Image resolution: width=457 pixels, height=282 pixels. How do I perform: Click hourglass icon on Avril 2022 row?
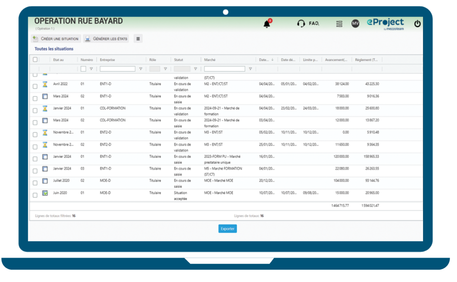coord(45,84)
